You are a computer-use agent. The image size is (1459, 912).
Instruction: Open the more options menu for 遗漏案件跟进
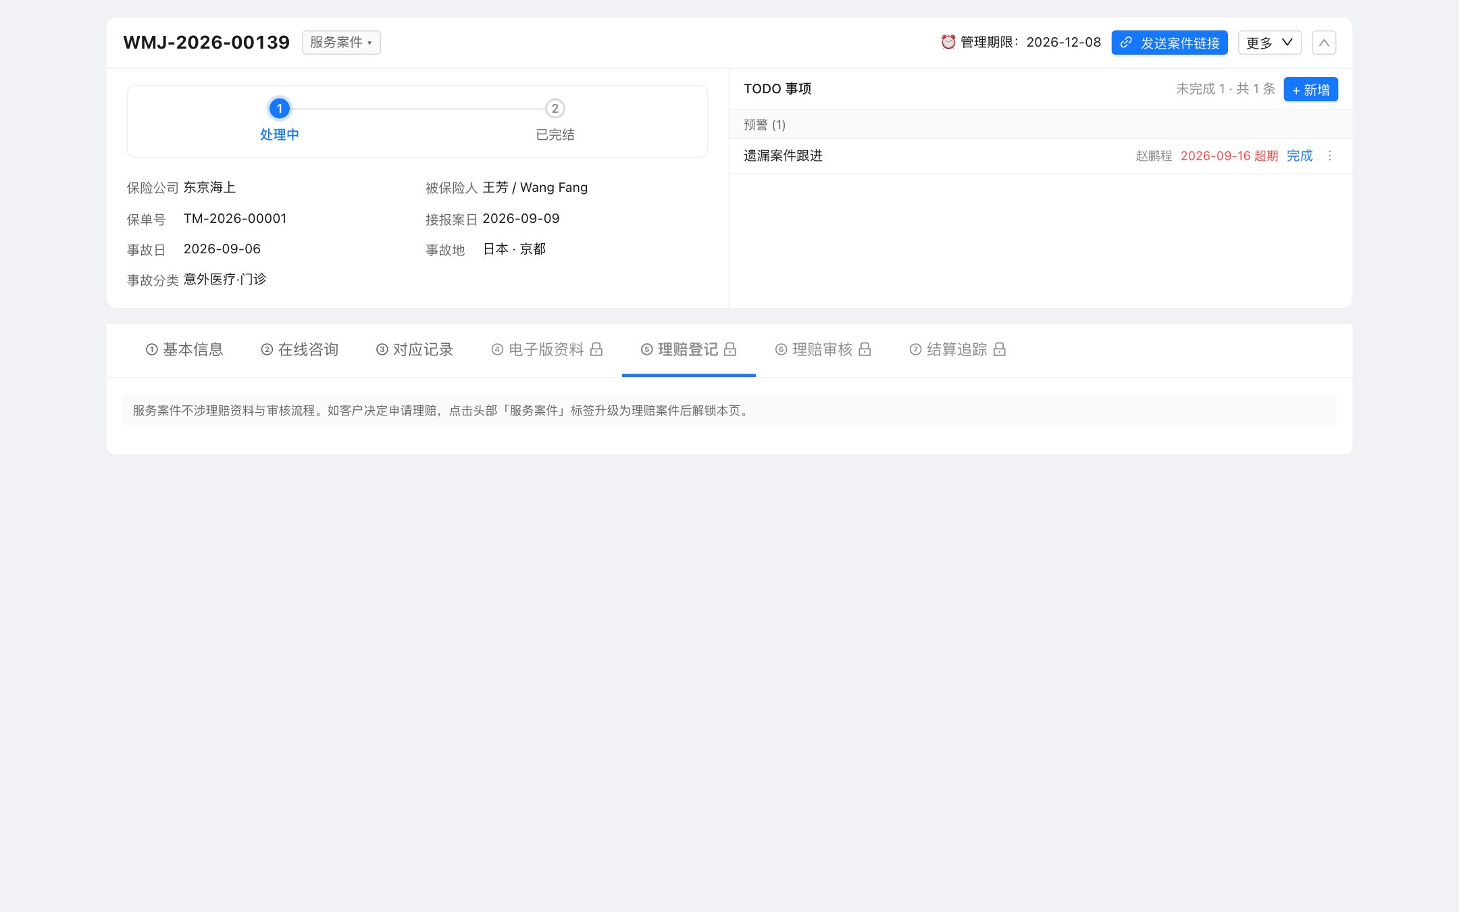coord(1330,156)
